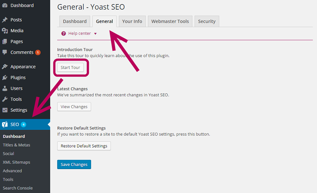The image size is (317, 193).
Task: Open the Your Info tab
Action: pyautogui.click(x=132, y=22)
